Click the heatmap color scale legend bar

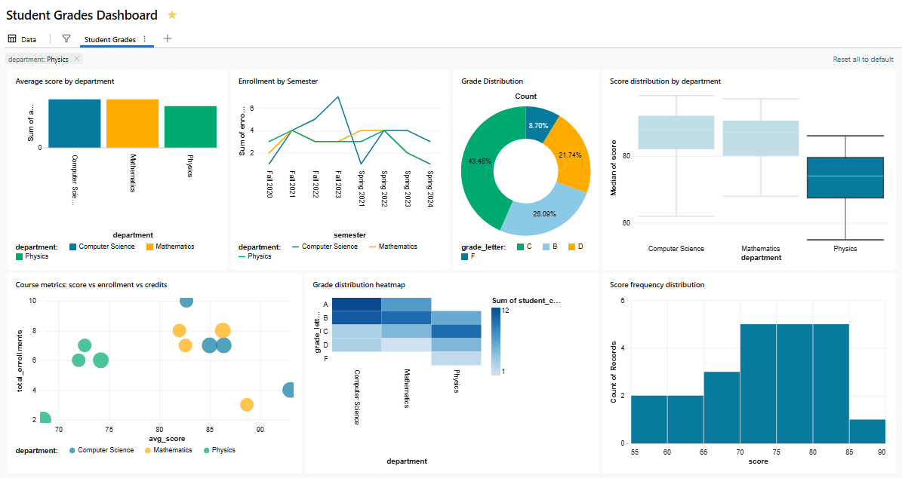click(x=496, y=342)
